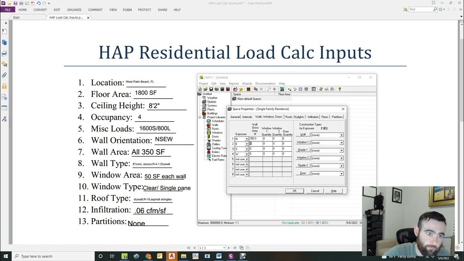464x261 pixels.
Task: Open the CONVERT ribbon tab in Foxit
Action: pos(40,10)
